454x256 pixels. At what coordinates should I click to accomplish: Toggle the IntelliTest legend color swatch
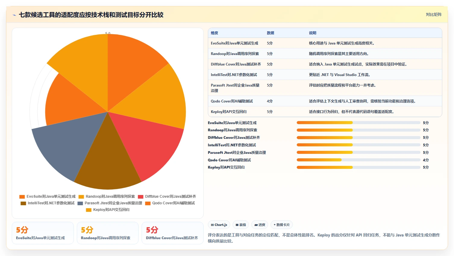[x=23, y=203]
